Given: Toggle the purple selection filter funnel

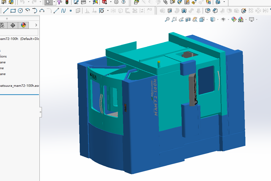Looking at the screenshot, I should [60, 2].
